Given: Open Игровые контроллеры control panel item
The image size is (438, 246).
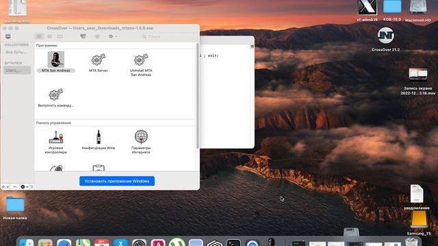Looking at the screenshot, I should (56, 137).
